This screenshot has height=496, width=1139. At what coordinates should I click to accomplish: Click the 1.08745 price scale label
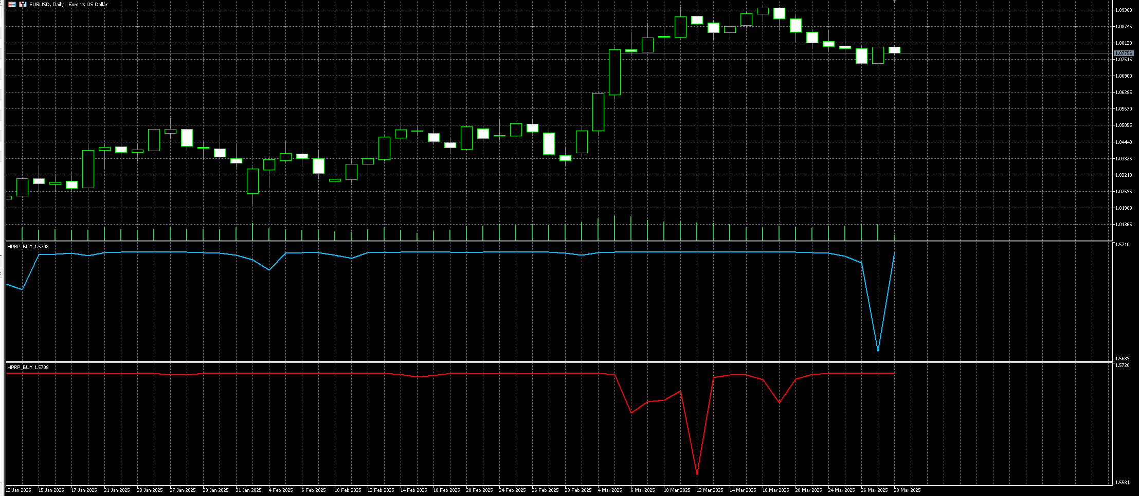tap(1124, 27)
